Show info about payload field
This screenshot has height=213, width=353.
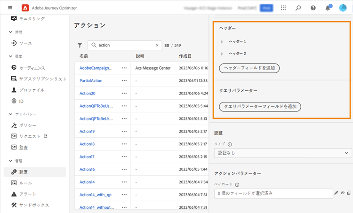[237, 185]
